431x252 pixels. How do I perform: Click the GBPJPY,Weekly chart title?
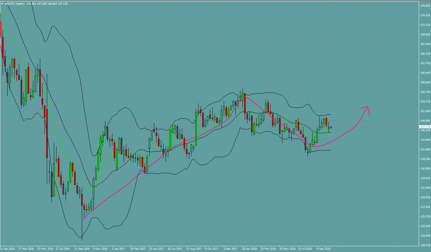[x=15, y=4]
